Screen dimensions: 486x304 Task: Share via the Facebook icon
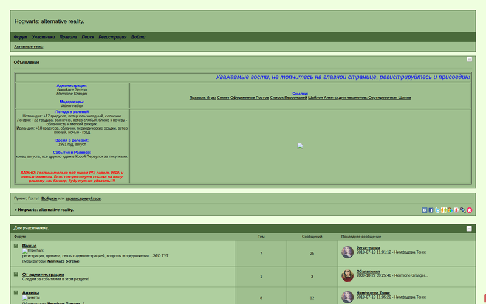[431, 210]
